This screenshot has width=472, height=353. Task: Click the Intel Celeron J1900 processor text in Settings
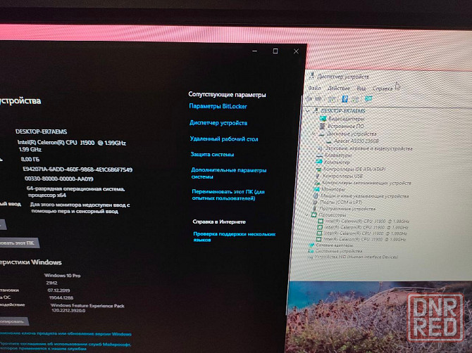coord(72,146)
